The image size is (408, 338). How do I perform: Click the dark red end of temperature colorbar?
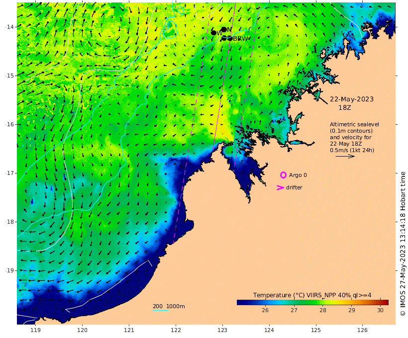(x=386, y=302)
